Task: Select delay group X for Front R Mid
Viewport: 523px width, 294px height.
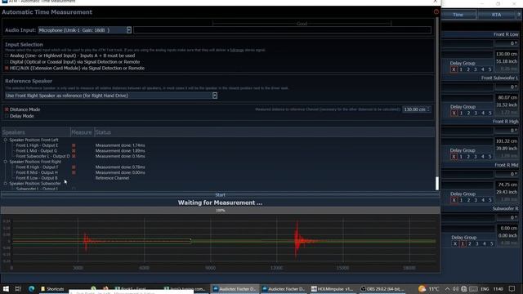Action: 454,200
